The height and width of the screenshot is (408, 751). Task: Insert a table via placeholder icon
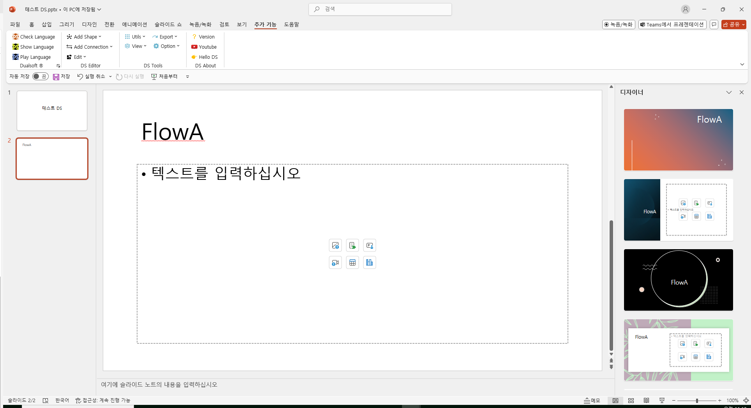pos(353,263)
